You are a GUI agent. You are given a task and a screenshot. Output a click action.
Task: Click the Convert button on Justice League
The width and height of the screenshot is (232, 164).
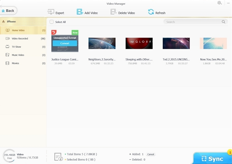(x=65, y=43)
